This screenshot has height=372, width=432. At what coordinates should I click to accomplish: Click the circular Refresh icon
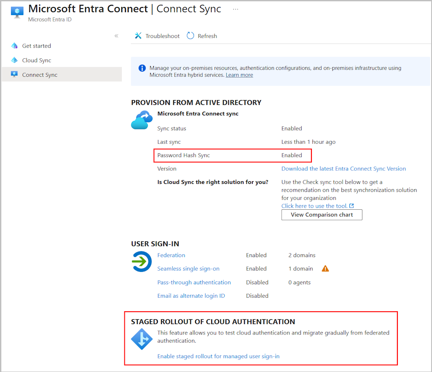[191, 36]
